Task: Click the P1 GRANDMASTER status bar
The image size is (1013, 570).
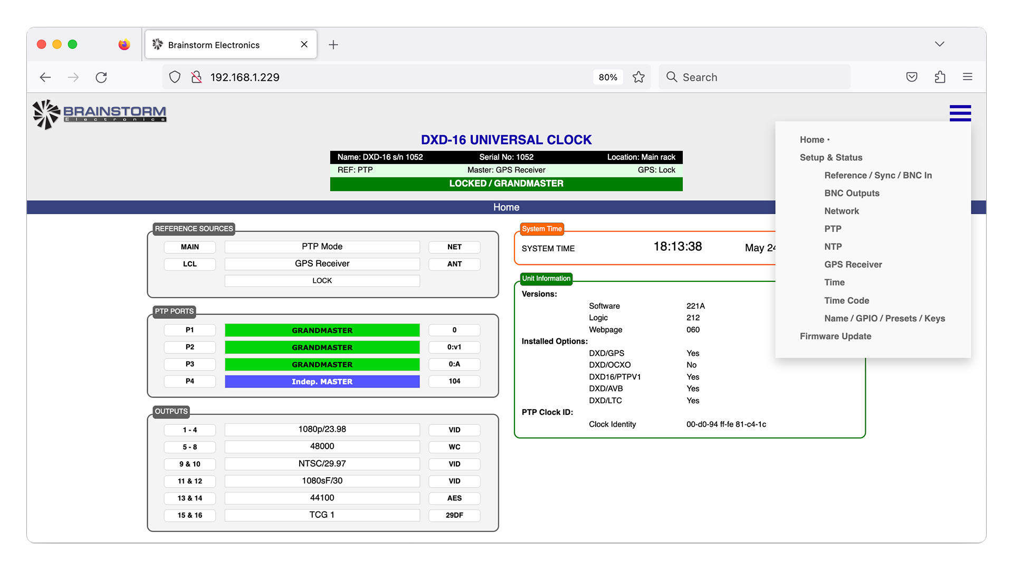Action: coord(322,330)
